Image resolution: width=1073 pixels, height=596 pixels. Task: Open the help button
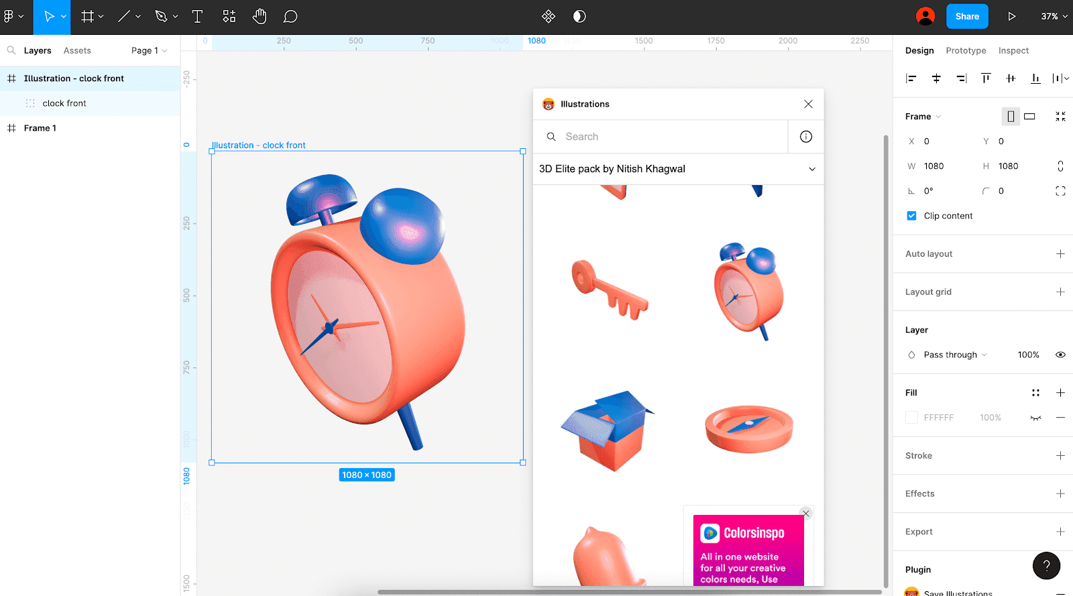1046,566
